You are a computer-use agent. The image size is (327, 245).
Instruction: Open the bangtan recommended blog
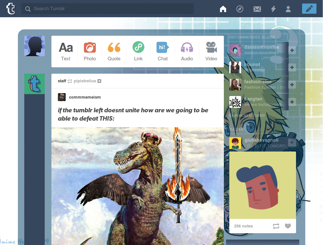point(253,99)
